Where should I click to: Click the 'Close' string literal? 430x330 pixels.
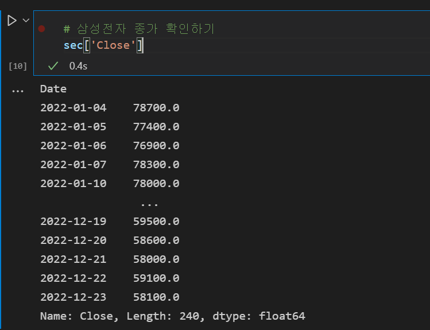(x=113, y=45)
